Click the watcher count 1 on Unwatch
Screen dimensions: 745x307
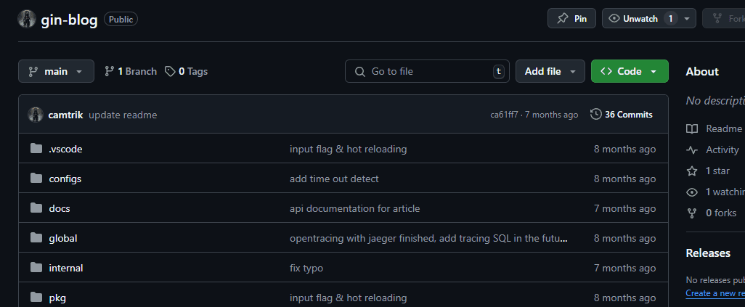pyautogui.click(x=670, y=19)
